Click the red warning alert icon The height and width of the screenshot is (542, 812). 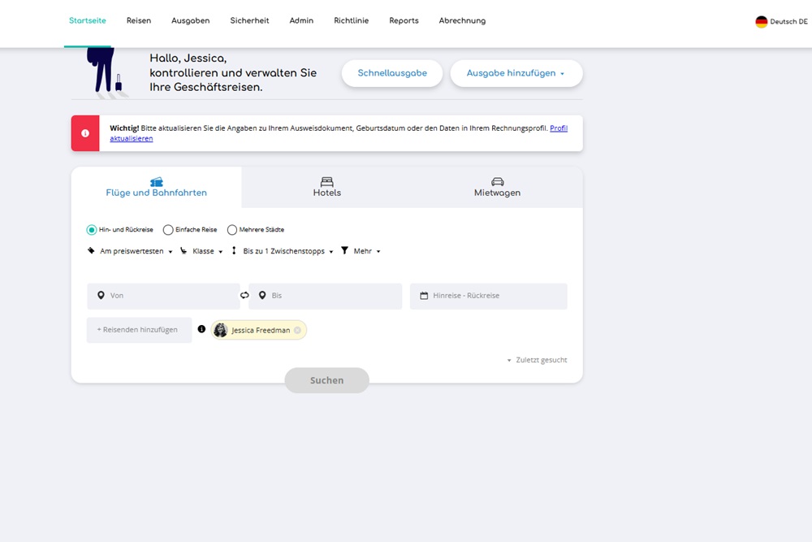click(85, 133)
